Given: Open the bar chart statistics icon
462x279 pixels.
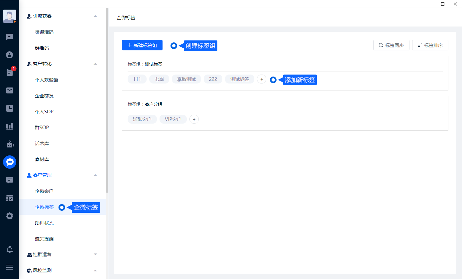Looking at the screenshot, I should 10,126.
